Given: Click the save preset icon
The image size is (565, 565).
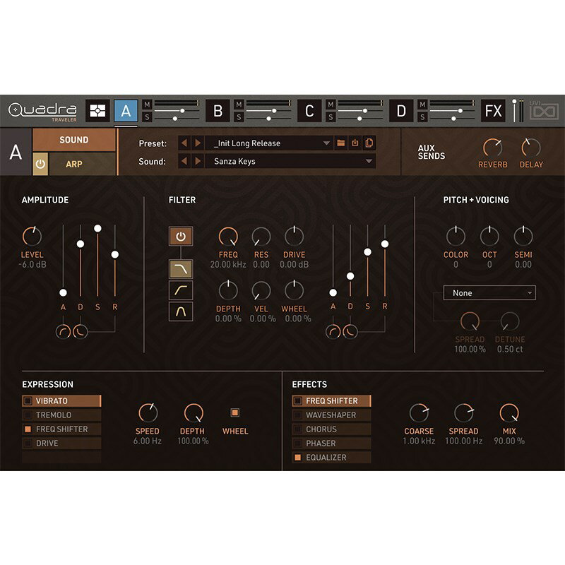Looking at the screenshot, I should [x=355, y=143].
